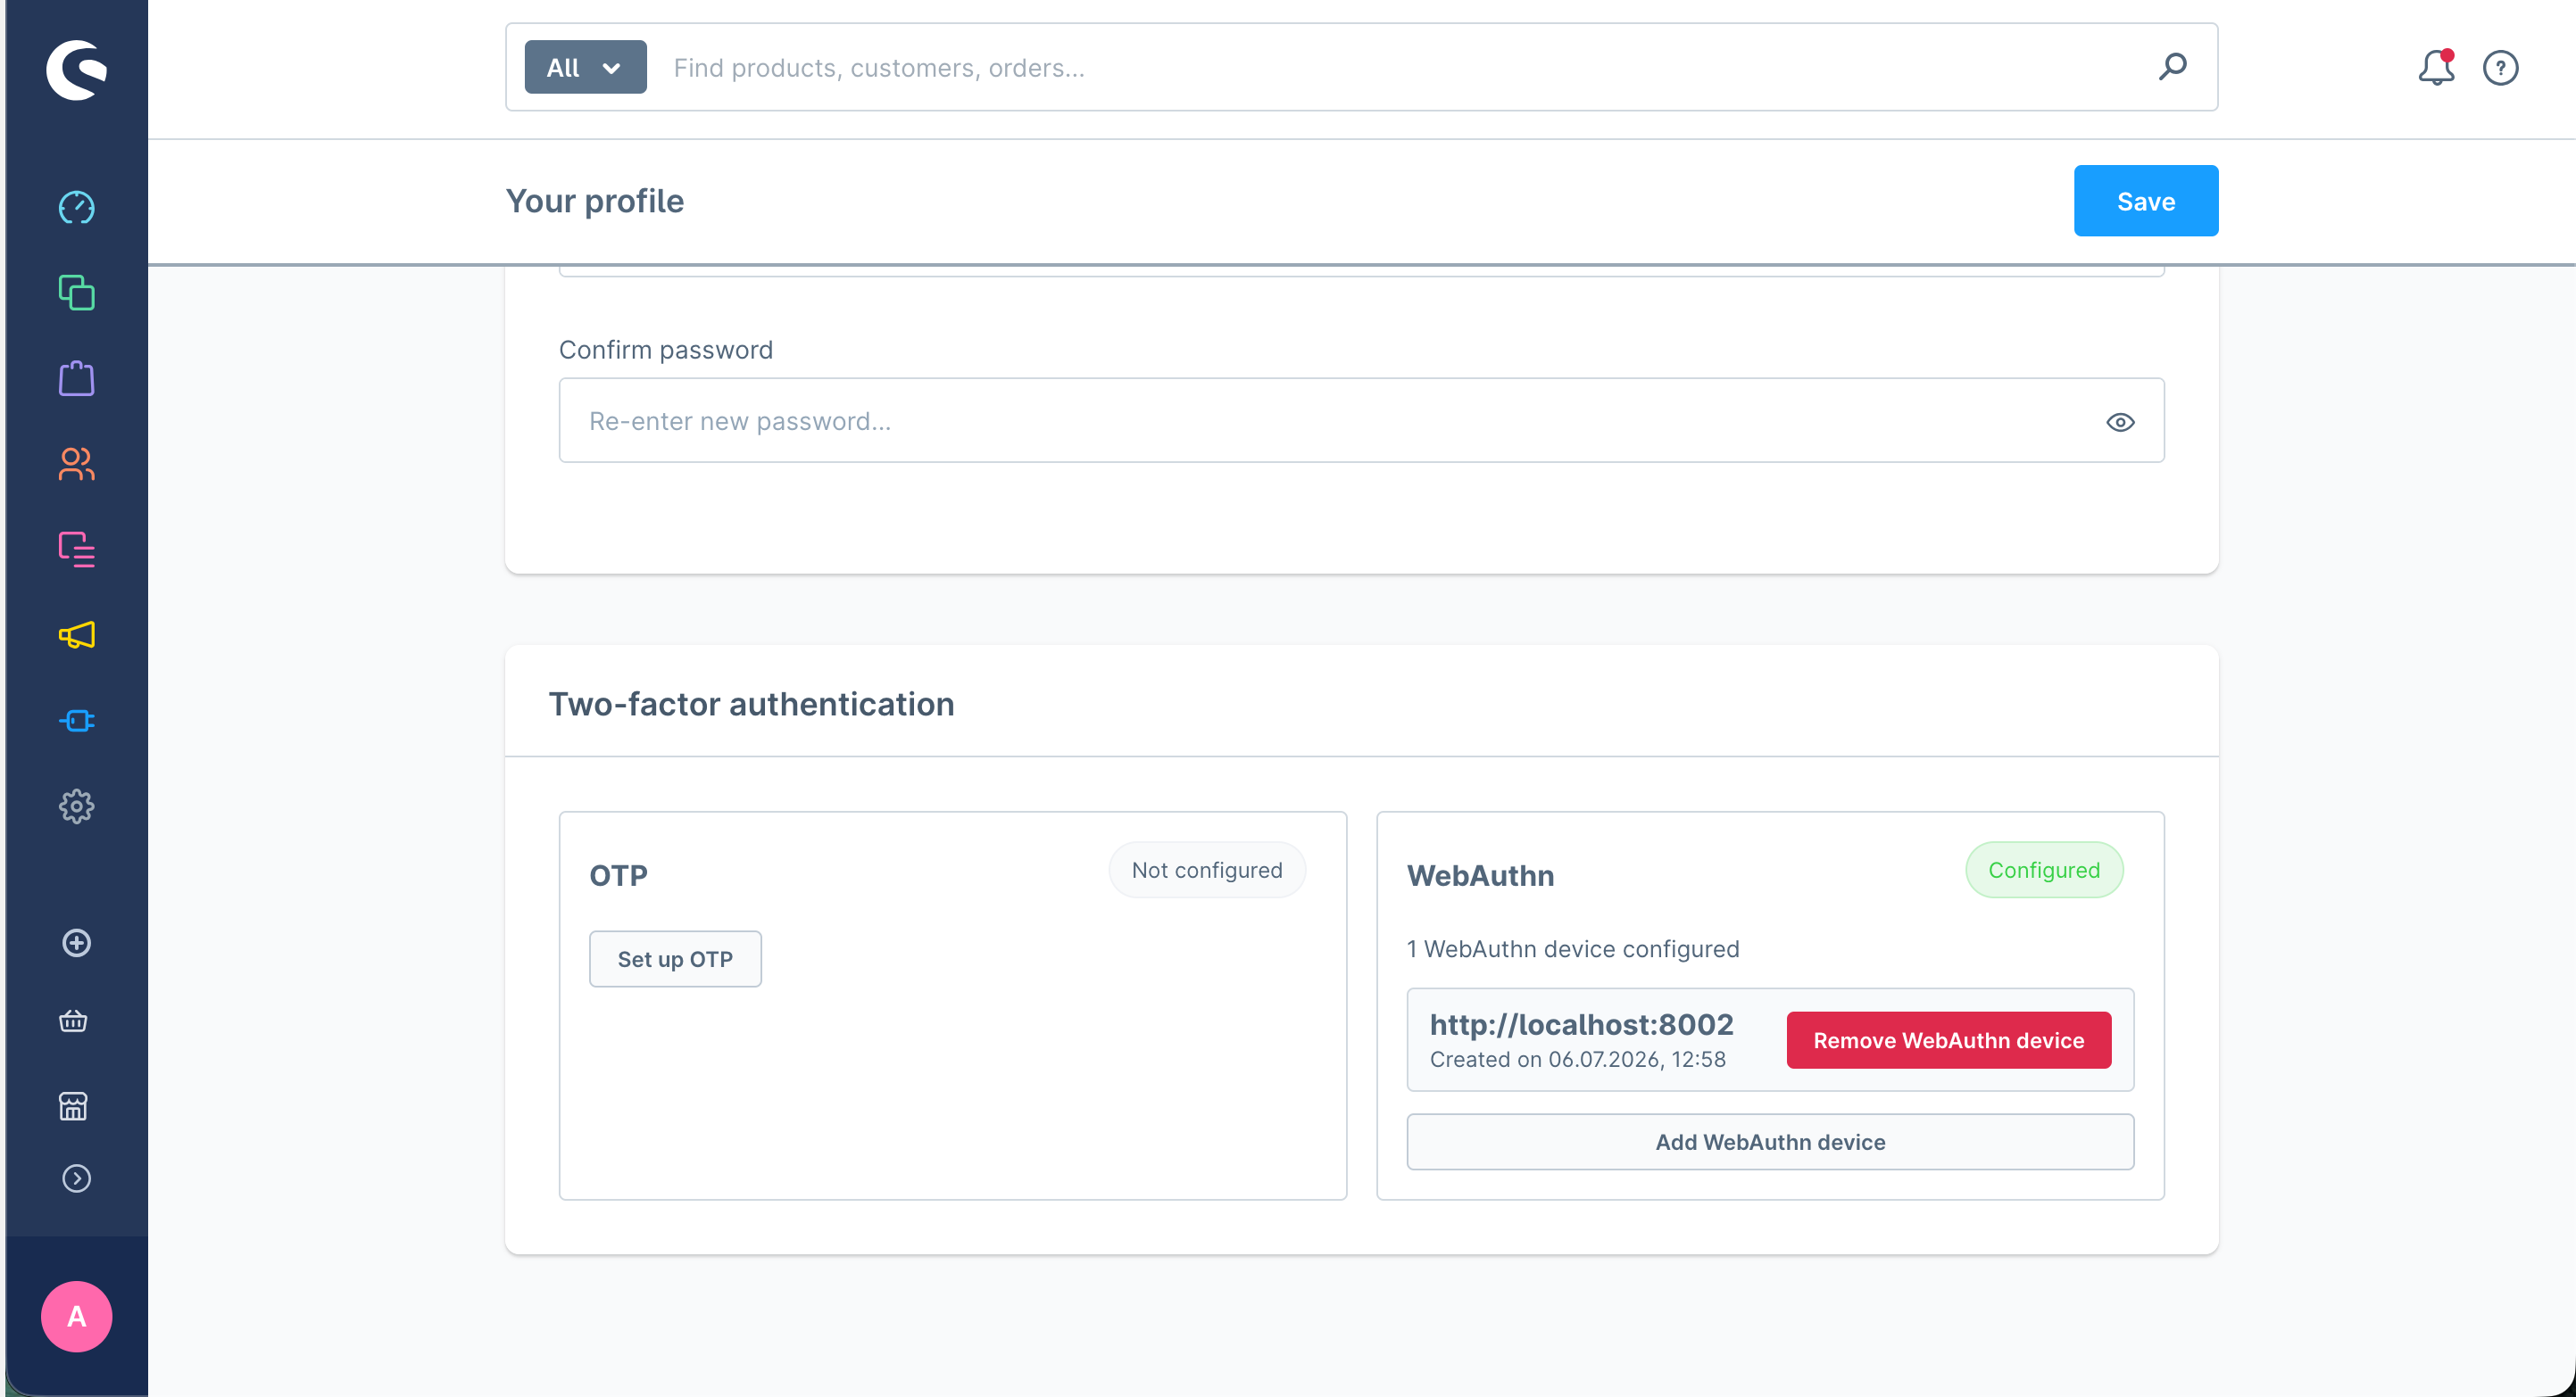Open Content layout icon in sidebar
The height and width of the screenshot is (1397, 2576).
pos(76,550)
